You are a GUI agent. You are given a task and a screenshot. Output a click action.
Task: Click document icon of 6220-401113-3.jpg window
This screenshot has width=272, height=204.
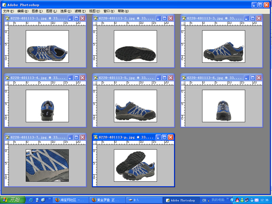pos(184,18)
